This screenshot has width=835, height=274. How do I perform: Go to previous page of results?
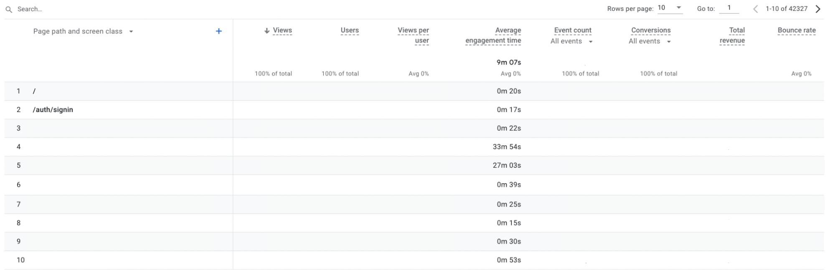[755, 9]
